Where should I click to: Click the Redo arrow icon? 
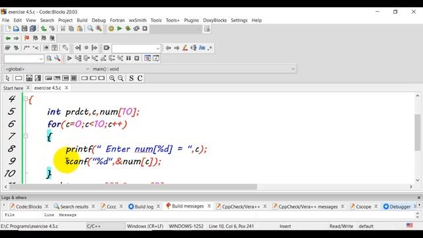click(x=52, y=28)
